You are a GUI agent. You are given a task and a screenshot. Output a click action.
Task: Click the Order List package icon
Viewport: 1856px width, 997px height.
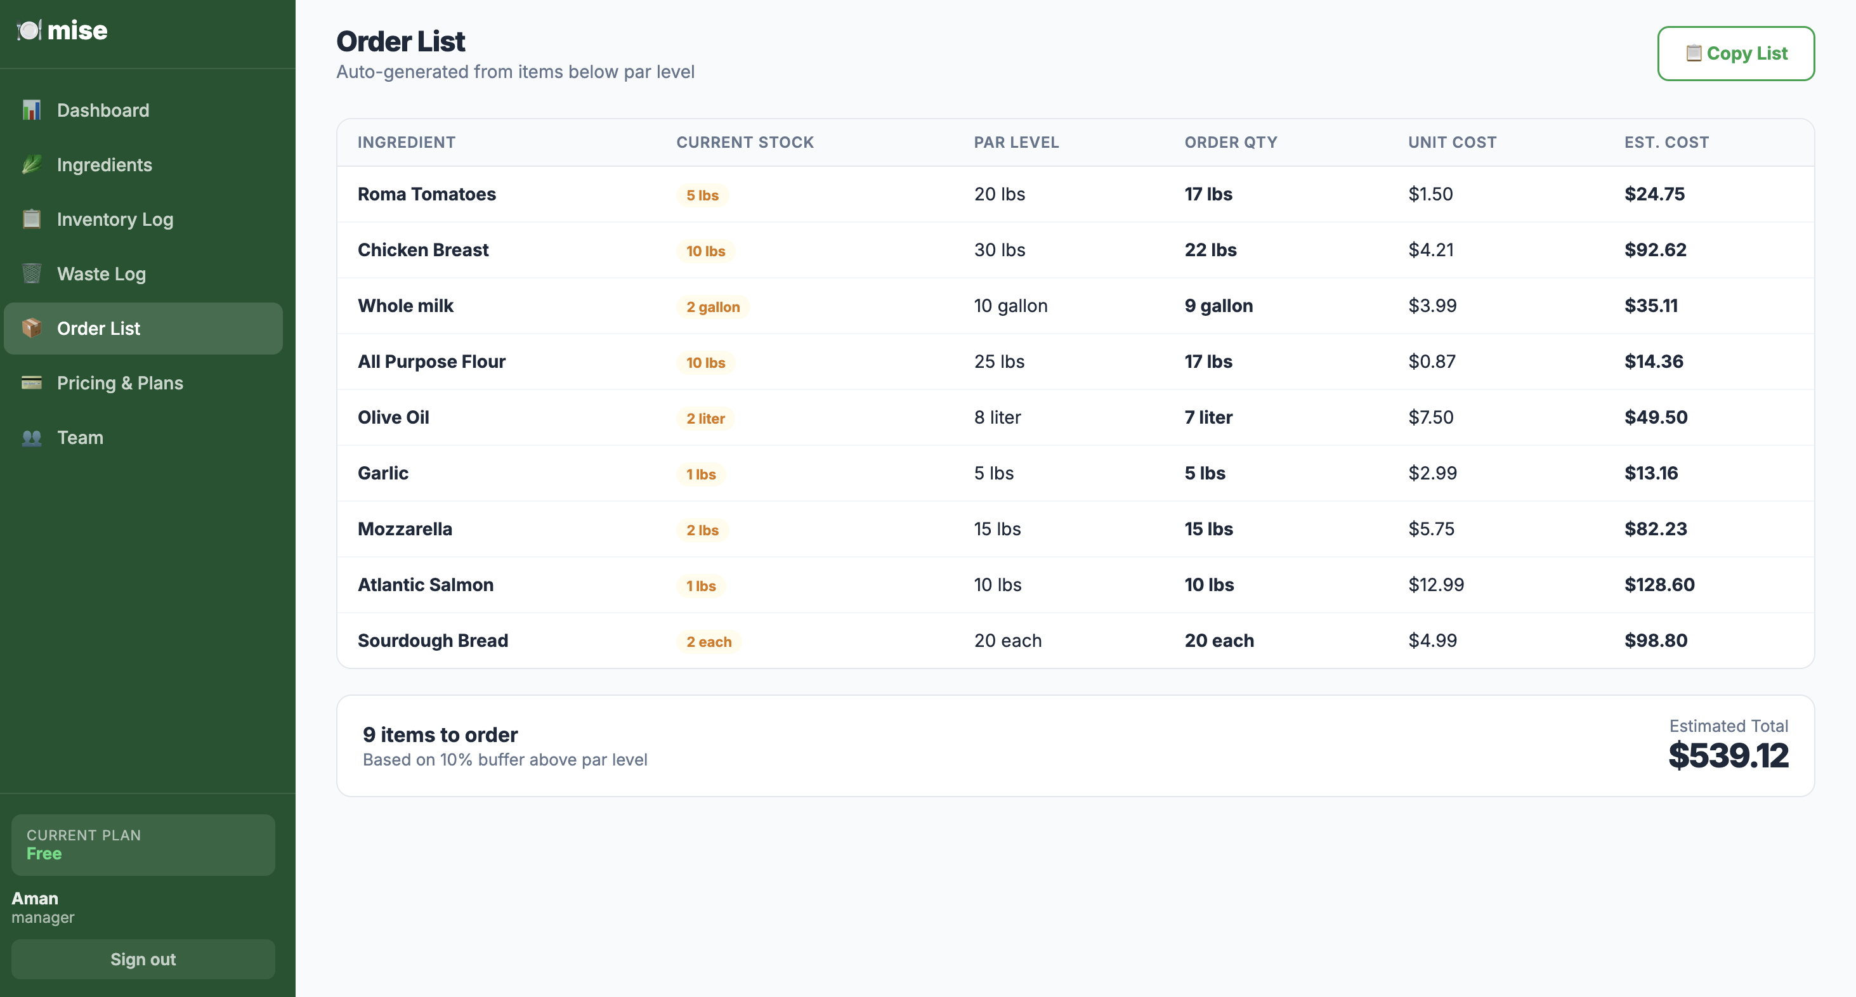(31, 329)
